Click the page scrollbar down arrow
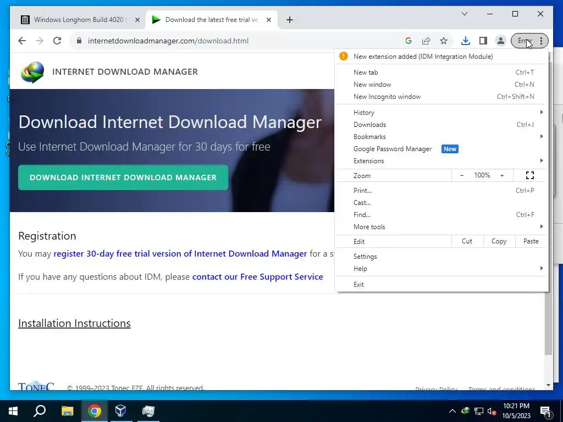Viewport: 563px width, 422px height. (x=548, y=385)
